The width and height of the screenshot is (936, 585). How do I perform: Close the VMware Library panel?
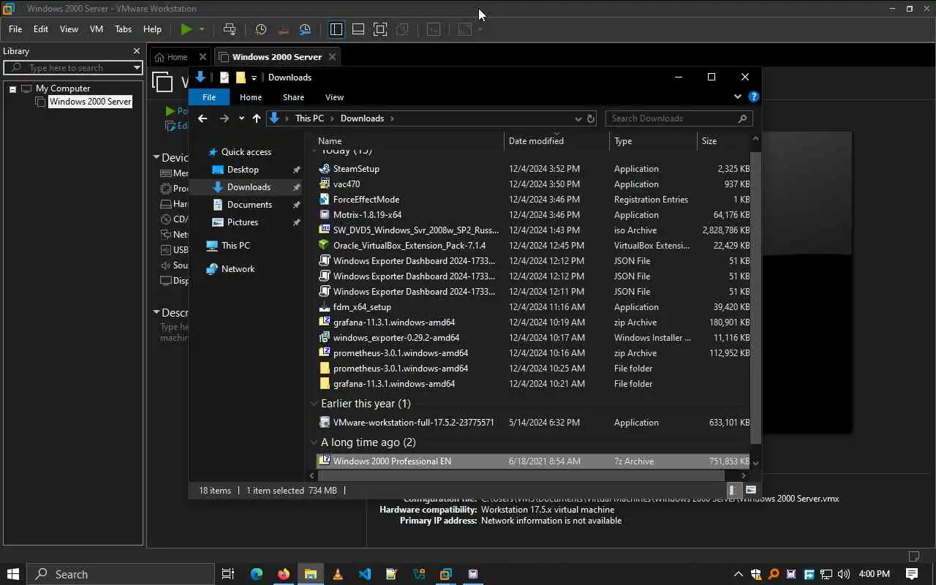pyautogui.click(x=136, y=51)
